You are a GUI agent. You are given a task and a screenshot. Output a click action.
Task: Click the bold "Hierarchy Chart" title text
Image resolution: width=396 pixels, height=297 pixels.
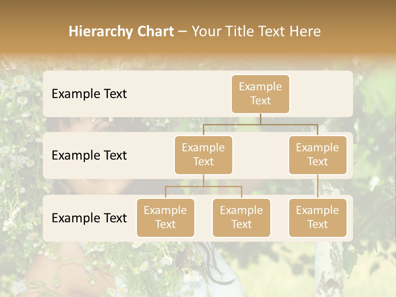[x=121, y=31]
